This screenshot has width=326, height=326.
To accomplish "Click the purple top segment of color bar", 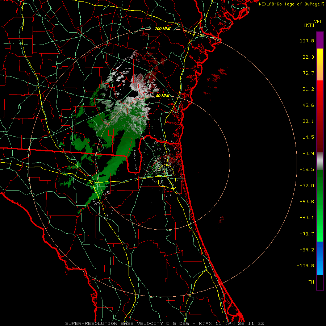I will click(320, 40).
